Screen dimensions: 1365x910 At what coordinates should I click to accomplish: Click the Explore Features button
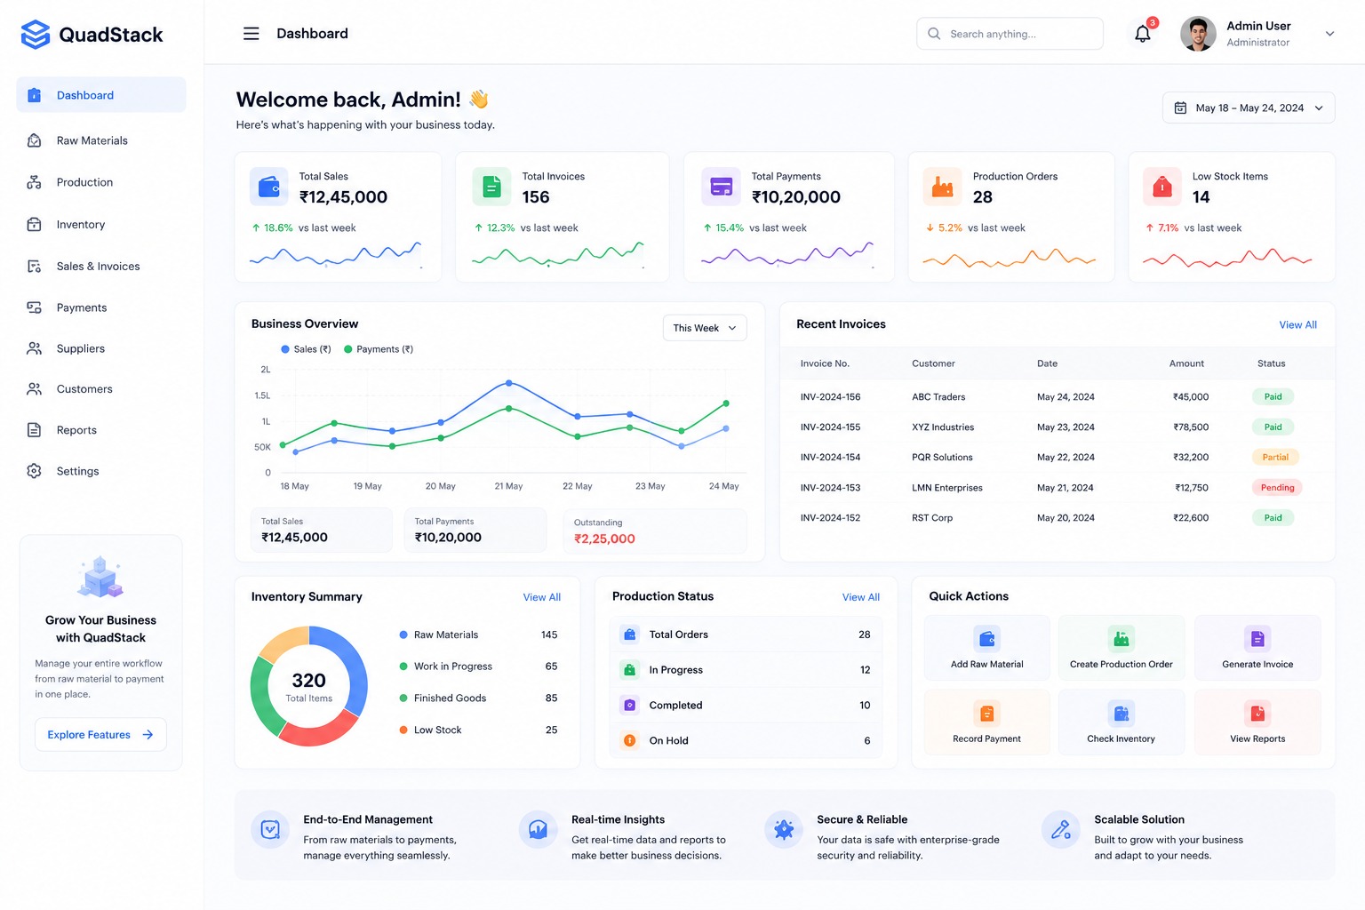100,735
